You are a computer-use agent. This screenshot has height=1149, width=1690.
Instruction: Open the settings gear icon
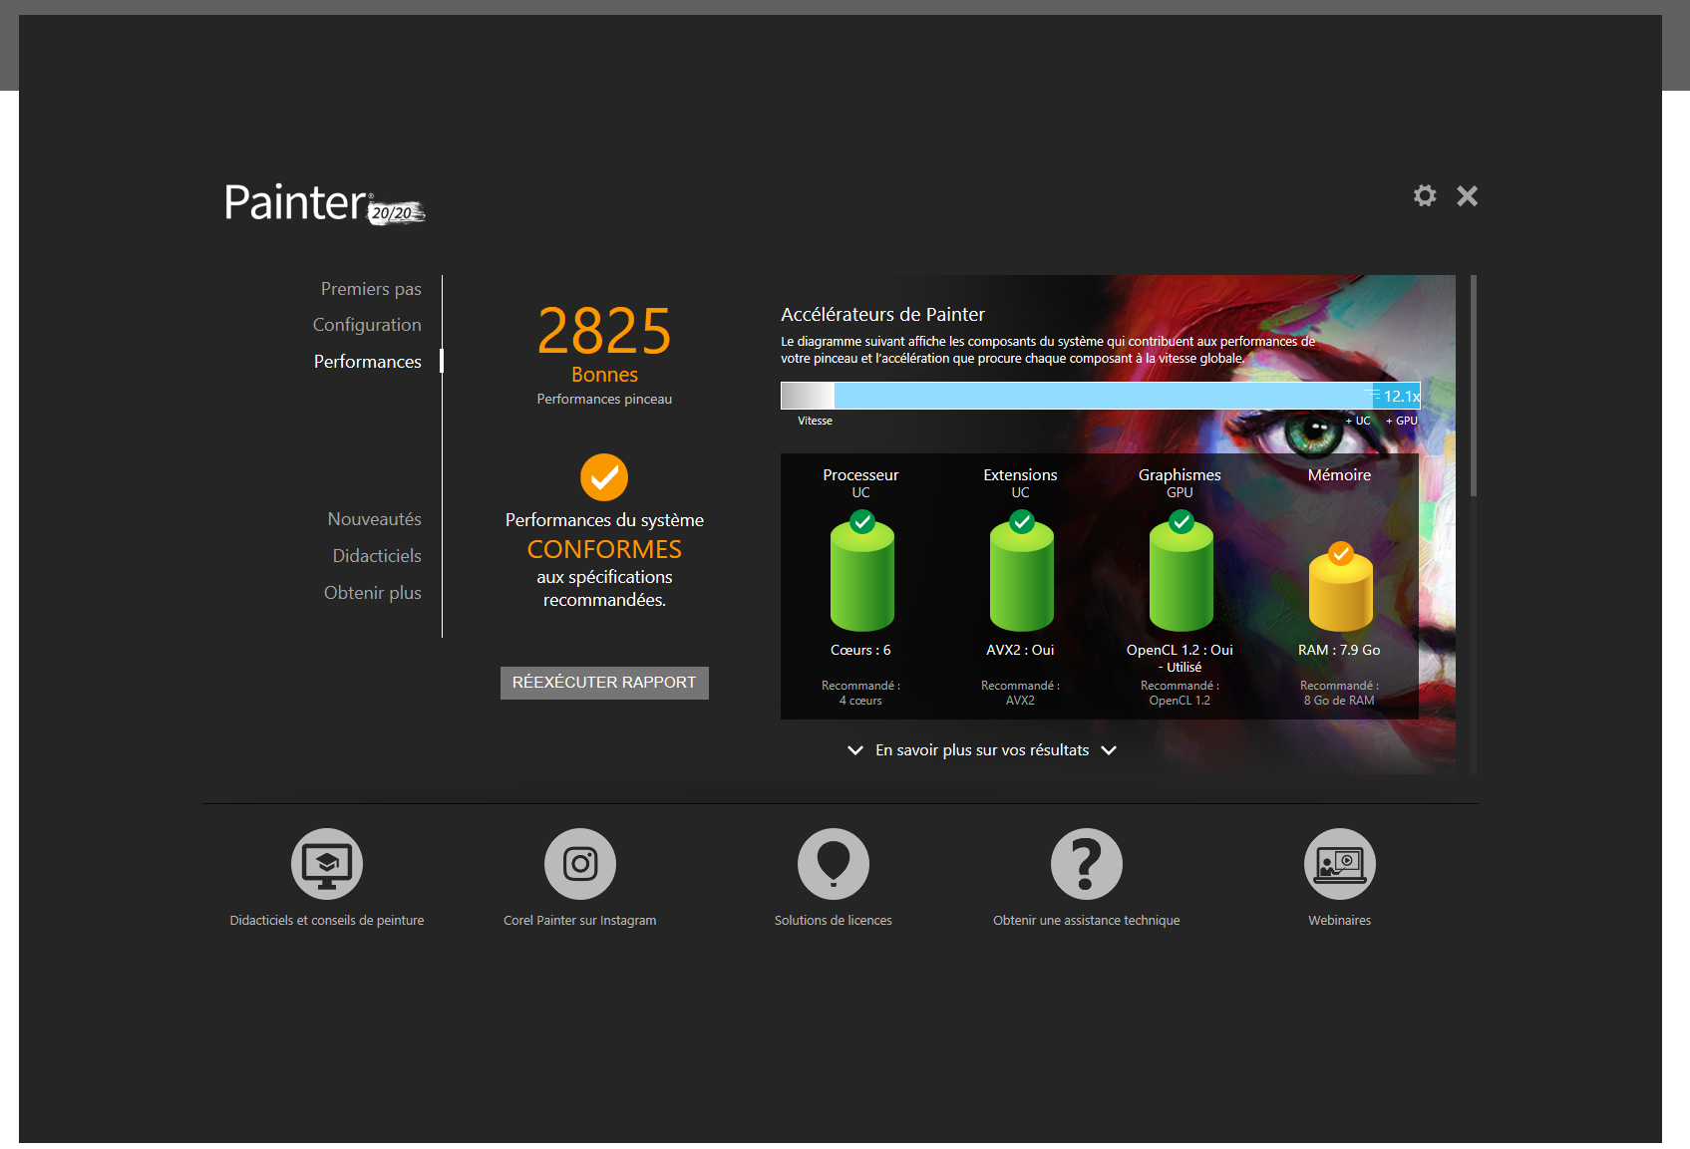tap(1424, 195)
